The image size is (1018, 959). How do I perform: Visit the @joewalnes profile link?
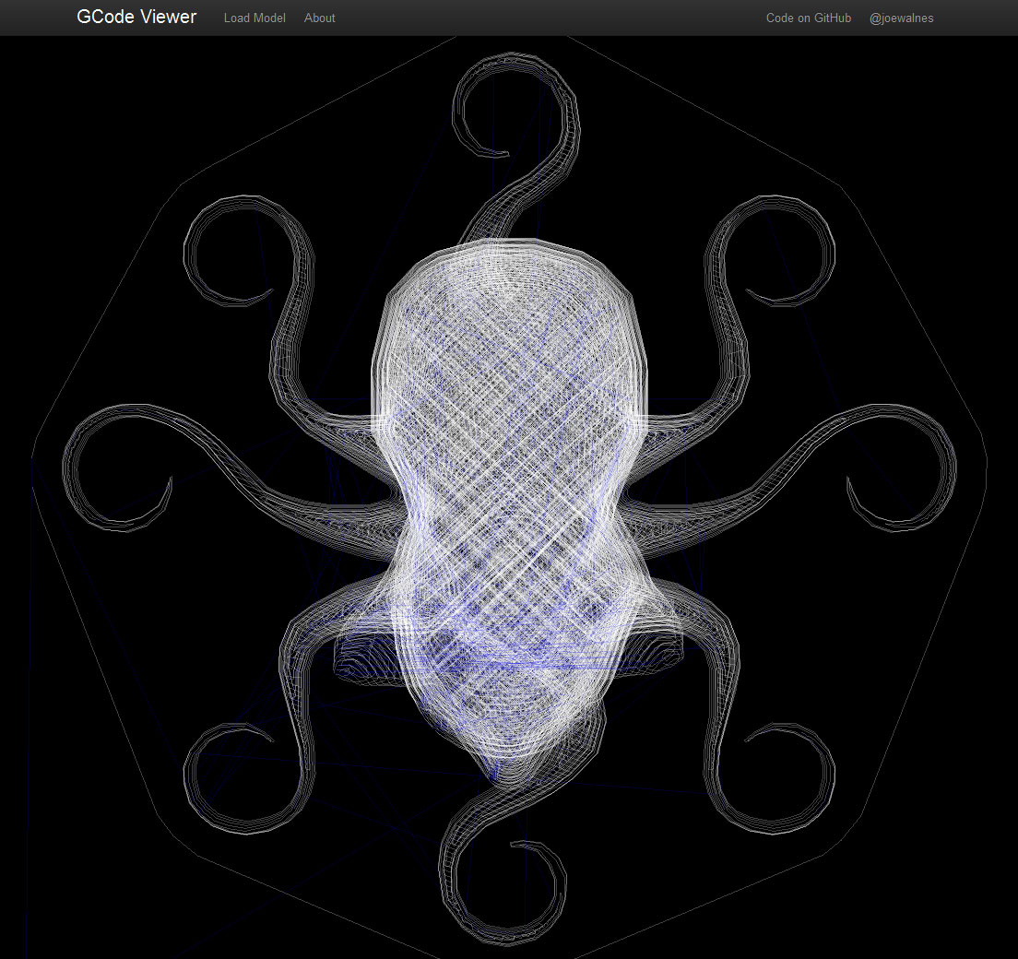(x=901, y=18)
